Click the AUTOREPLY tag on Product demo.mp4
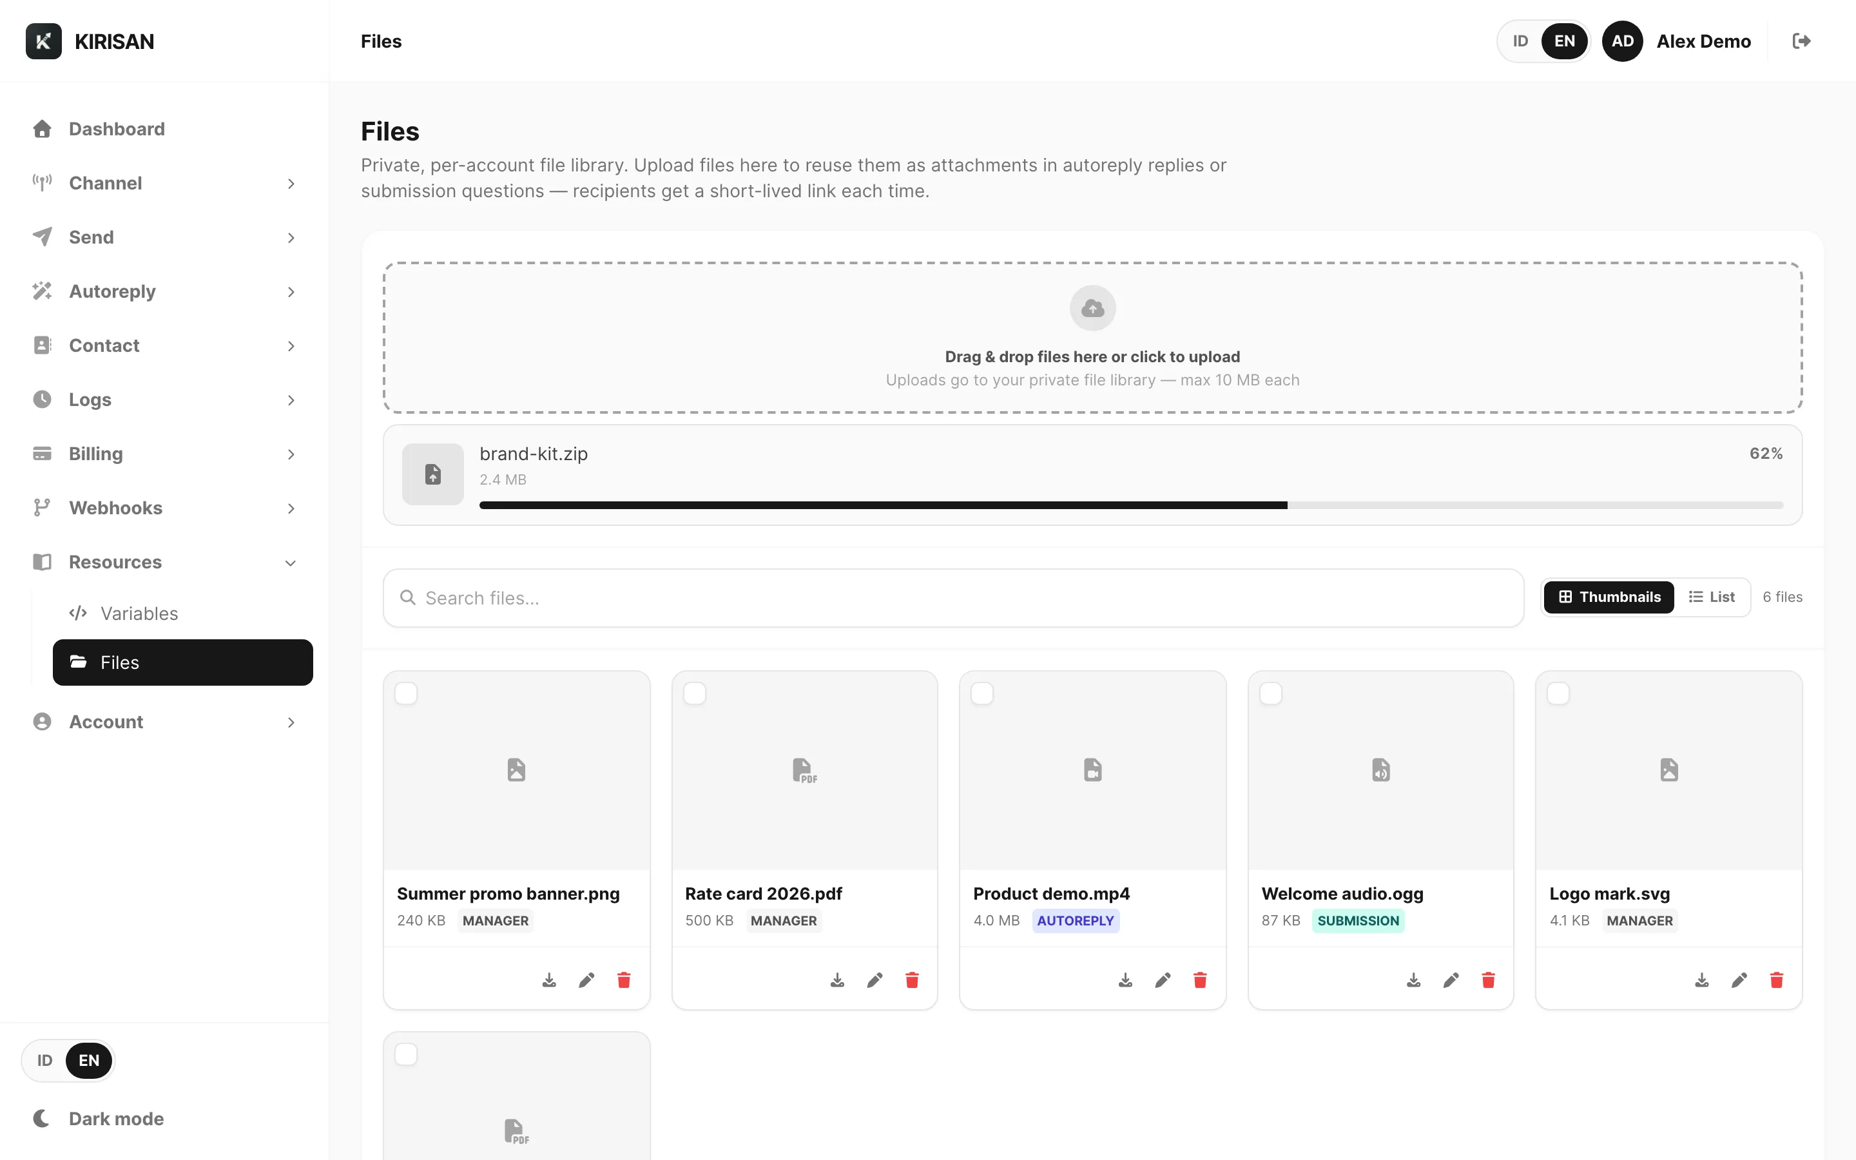The image size is (1856, 1160). pyautogui.click(x=1075, y=921)
